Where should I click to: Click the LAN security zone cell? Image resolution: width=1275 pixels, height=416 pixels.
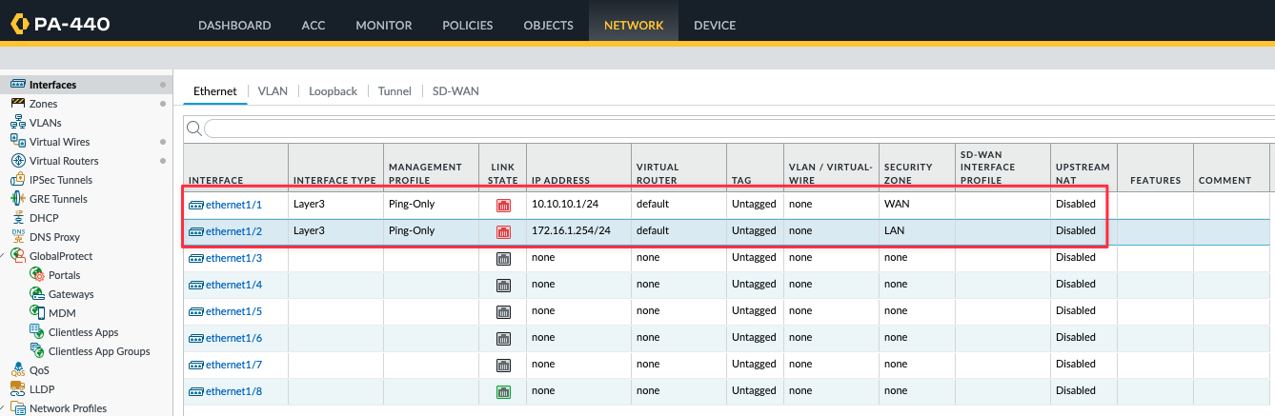(x=917, y=230)
